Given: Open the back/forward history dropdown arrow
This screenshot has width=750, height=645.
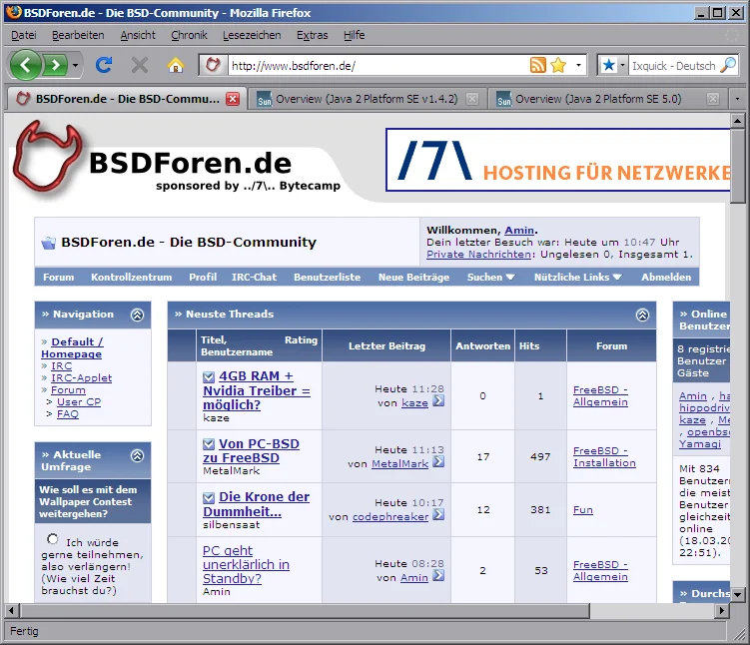Looking at the screenshot, I should (75, 65).
